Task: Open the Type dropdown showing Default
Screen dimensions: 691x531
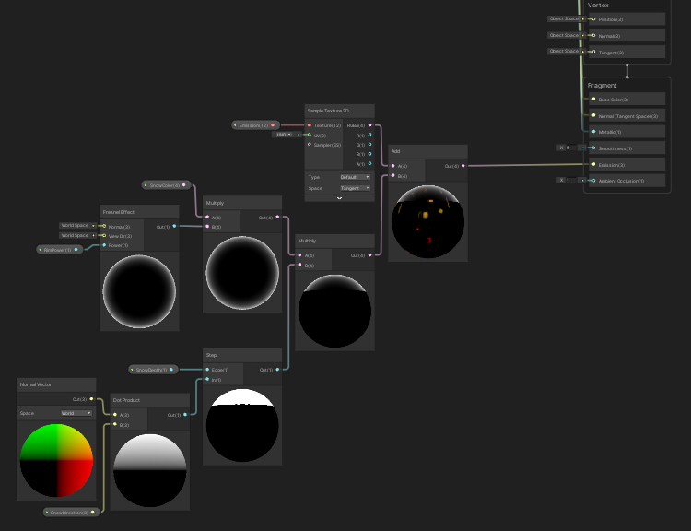Action: click(x=356, y=177)
